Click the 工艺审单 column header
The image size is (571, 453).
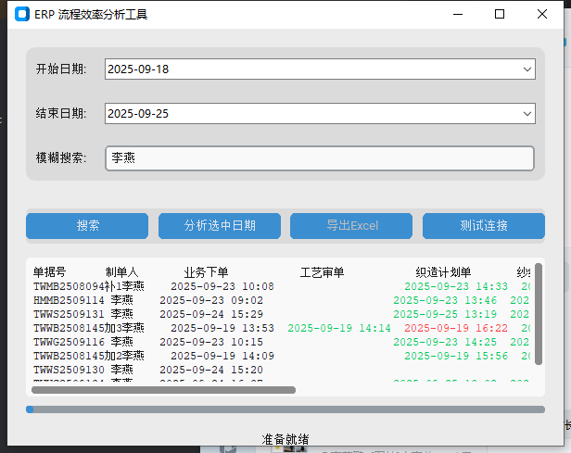click(x=322, y=272)
